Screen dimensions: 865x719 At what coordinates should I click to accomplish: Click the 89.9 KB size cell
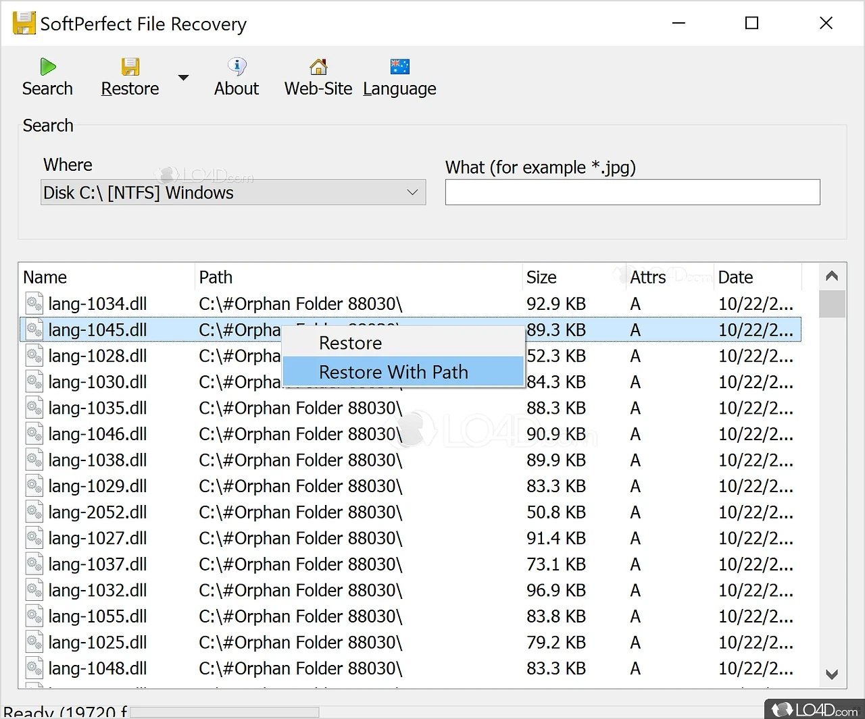pyautogui.click(x=556, y=460)
